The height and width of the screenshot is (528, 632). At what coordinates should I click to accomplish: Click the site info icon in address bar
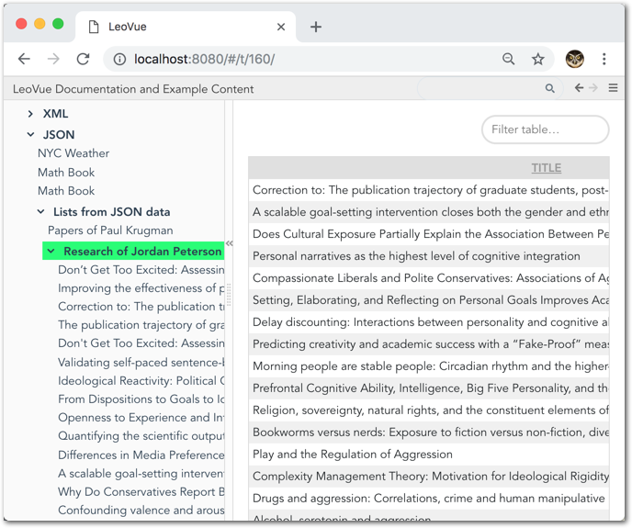119,60
